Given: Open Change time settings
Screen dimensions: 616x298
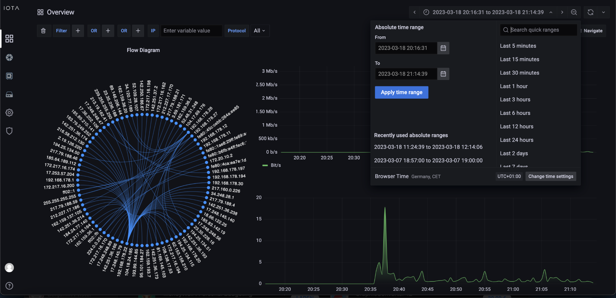Looking at the screenshot, I should tap(550, 176).
